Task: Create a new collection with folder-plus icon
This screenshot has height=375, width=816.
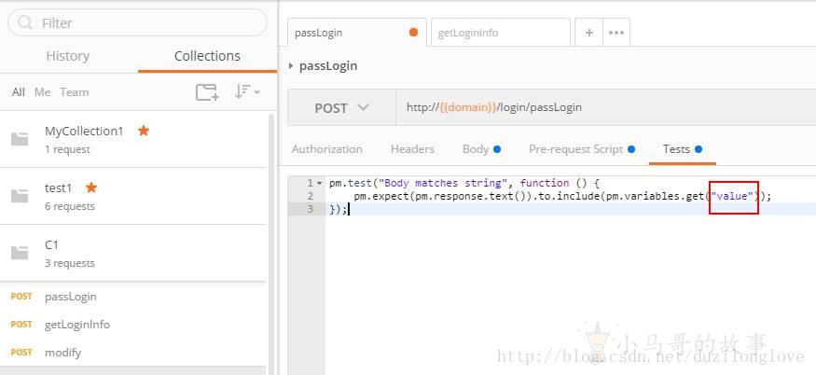Action: click(x=207, y=92)
